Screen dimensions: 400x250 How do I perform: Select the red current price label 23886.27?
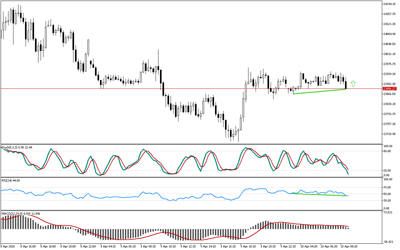pos(389,89)
